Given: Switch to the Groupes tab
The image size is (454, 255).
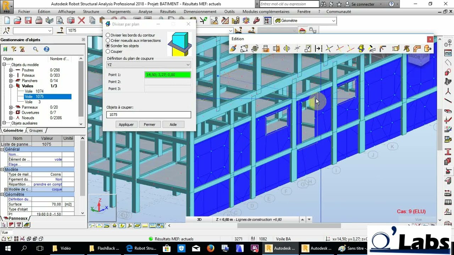Looking at the screenshot, I should click(36, 131).
